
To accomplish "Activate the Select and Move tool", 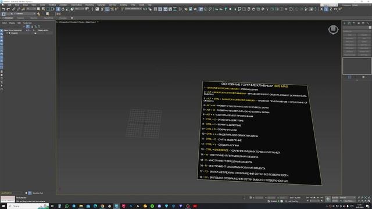I will (58, 9).
